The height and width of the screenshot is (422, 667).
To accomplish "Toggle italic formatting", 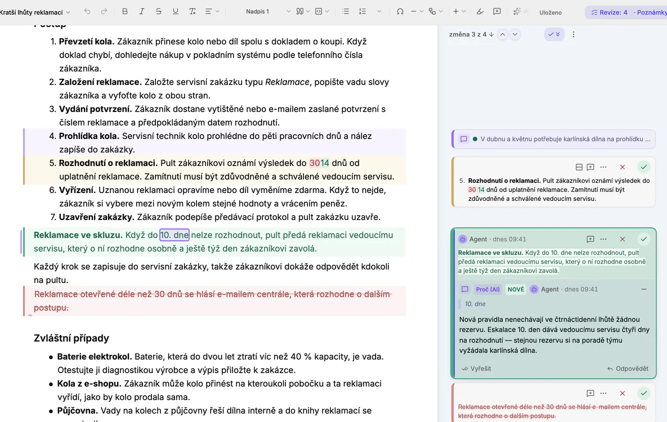I will pos(142,11).
